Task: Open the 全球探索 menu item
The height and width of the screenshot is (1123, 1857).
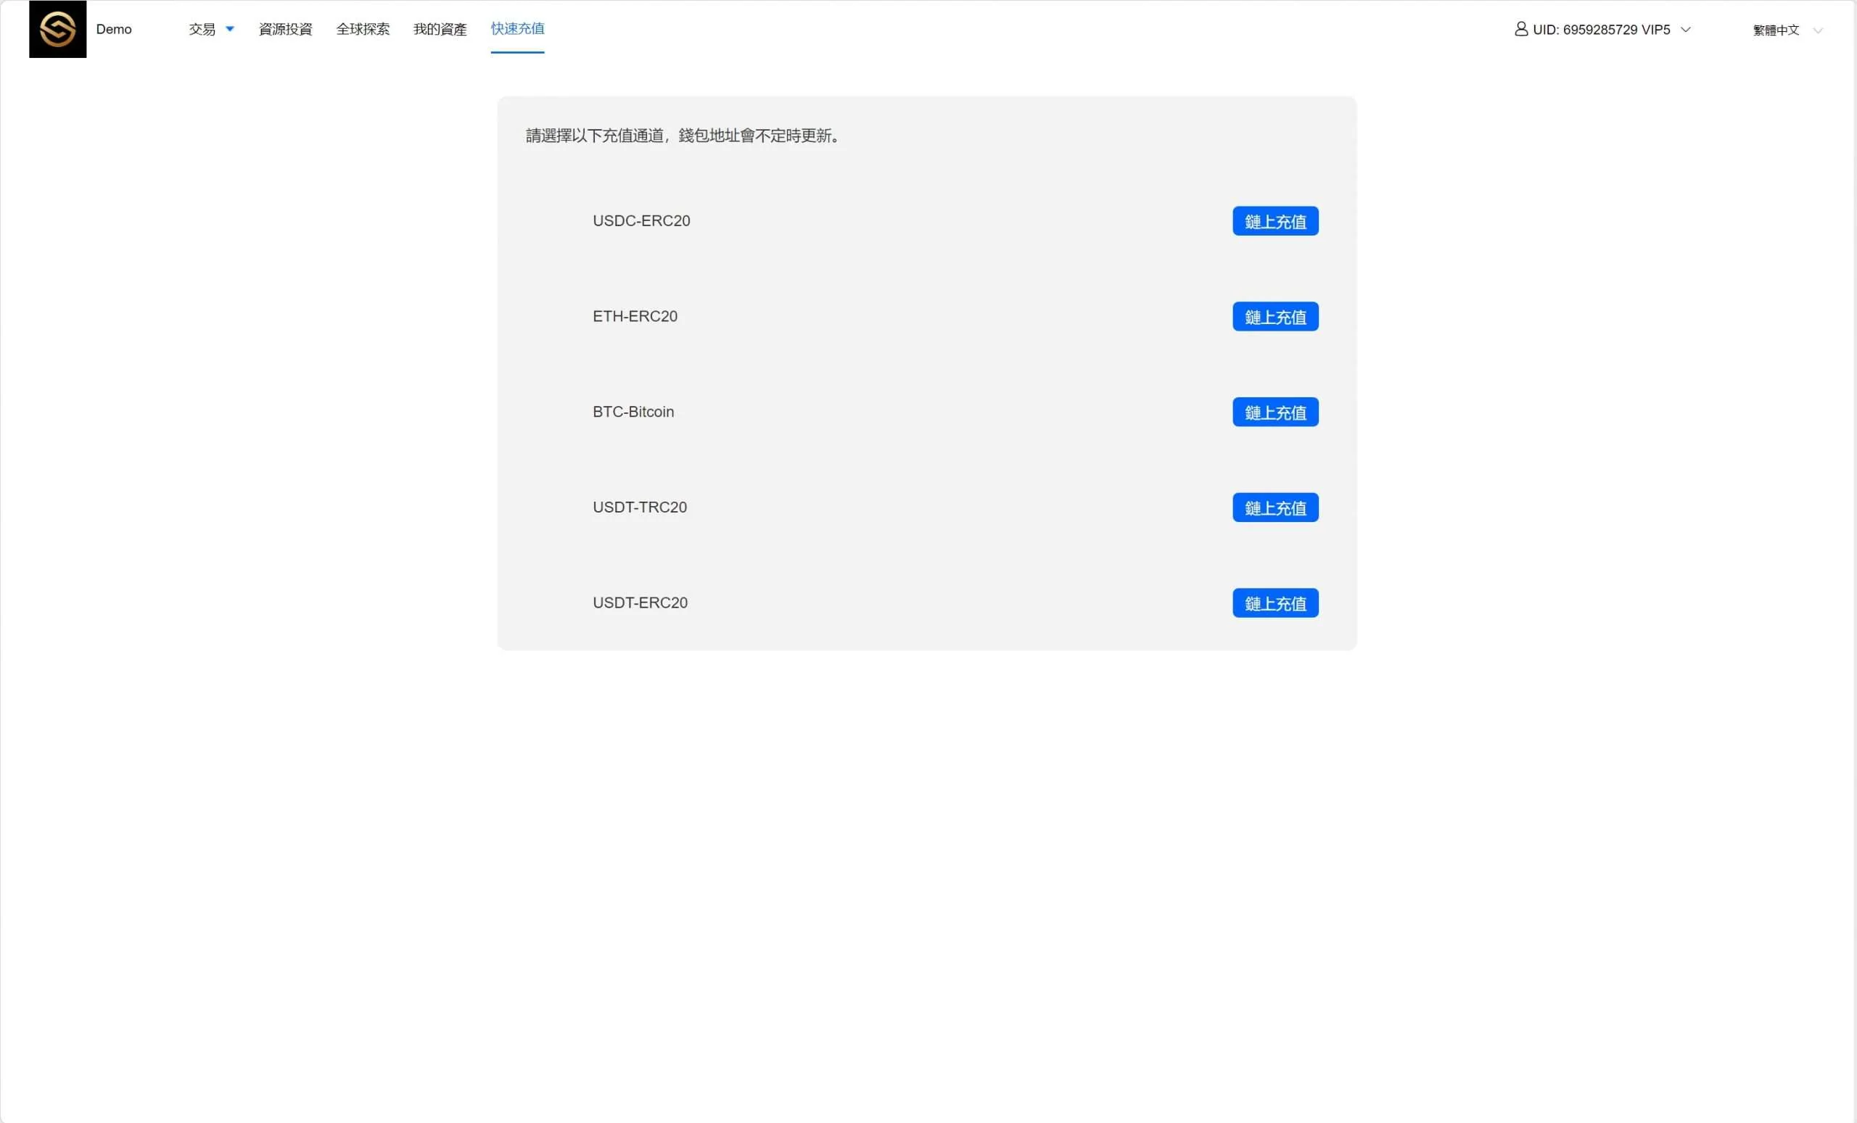Action: point(363,30)
